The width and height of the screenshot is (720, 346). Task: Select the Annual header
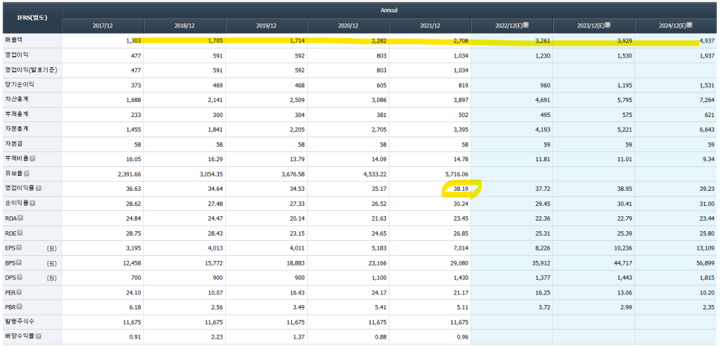(389, 10)
